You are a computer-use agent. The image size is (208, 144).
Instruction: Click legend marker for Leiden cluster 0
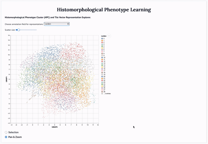(102, 38)
